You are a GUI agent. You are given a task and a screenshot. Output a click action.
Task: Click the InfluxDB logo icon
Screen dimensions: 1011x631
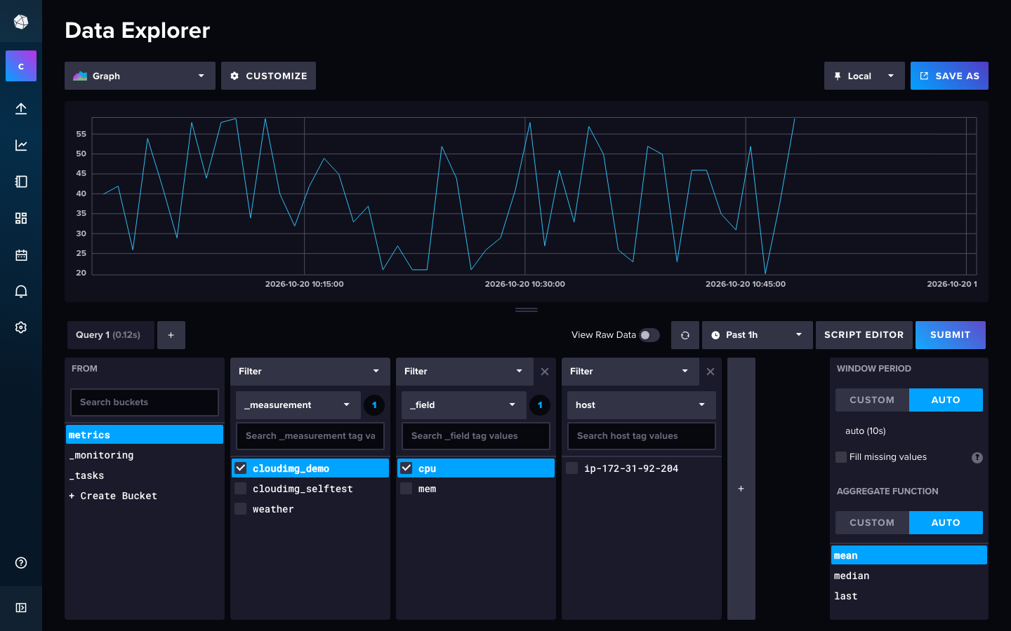tap(21, 22)
